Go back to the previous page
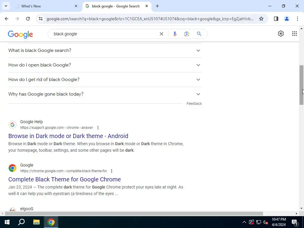The height and width of the screenshot is (228, 304). [7, 19]
